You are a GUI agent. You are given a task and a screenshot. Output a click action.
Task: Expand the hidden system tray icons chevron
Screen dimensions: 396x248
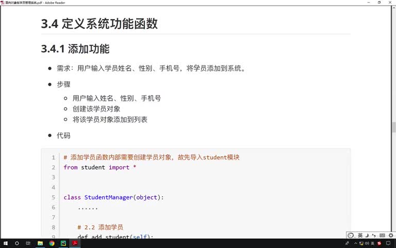click(x=355, y=243)
